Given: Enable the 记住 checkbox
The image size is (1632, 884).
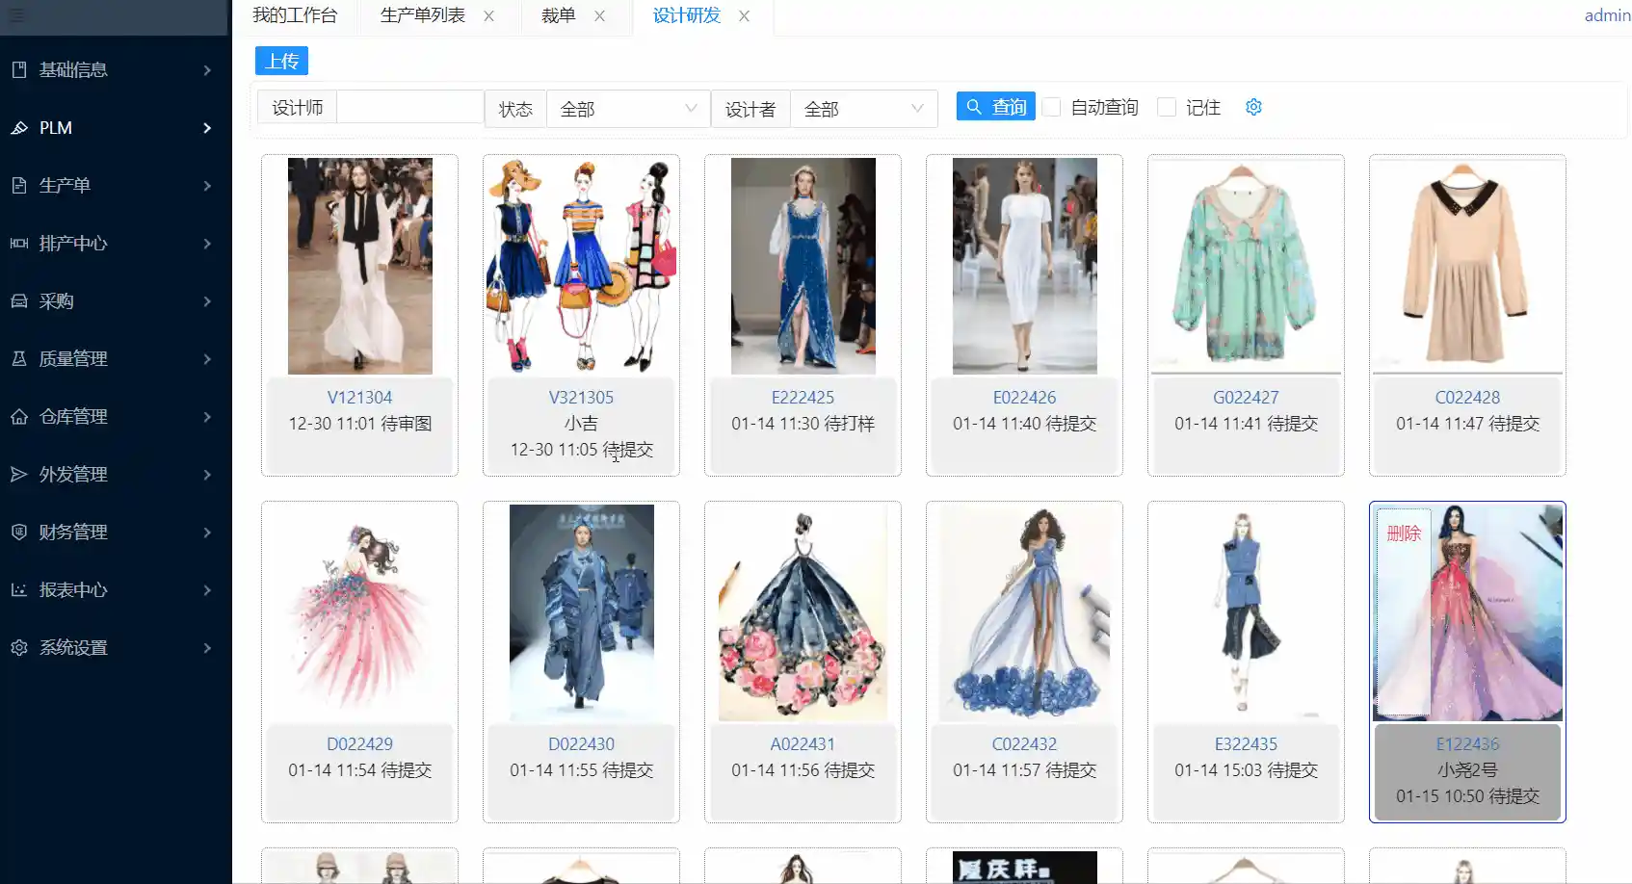Looking at the screenshot, I should (1167, 107).
